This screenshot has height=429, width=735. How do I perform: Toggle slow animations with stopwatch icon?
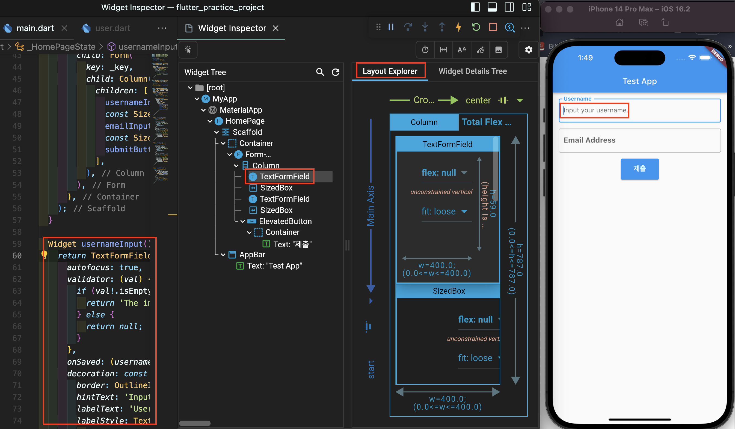coord(425,50)
